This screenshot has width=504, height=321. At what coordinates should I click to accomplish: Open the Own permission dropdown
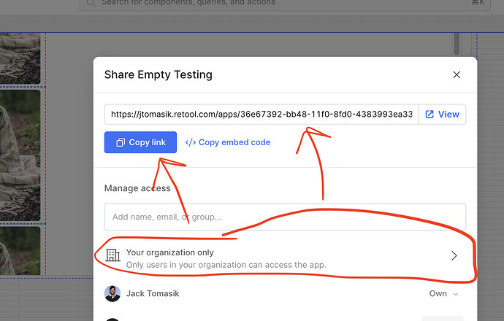[444, 293]
